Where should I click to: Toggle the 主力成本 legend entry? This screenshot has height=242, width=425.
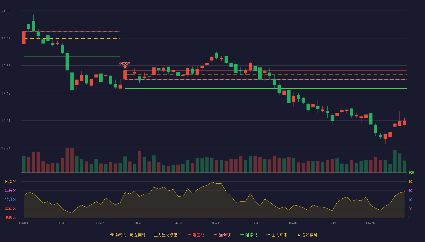point(277,235)
